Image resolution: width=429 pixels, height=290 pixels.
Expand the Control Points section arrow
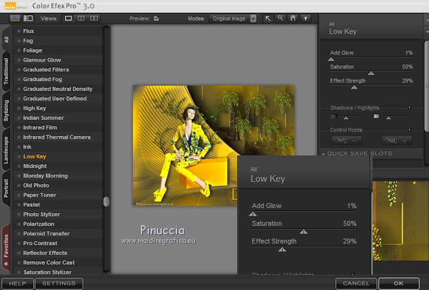pyautogui.click(x=409, y=130)
